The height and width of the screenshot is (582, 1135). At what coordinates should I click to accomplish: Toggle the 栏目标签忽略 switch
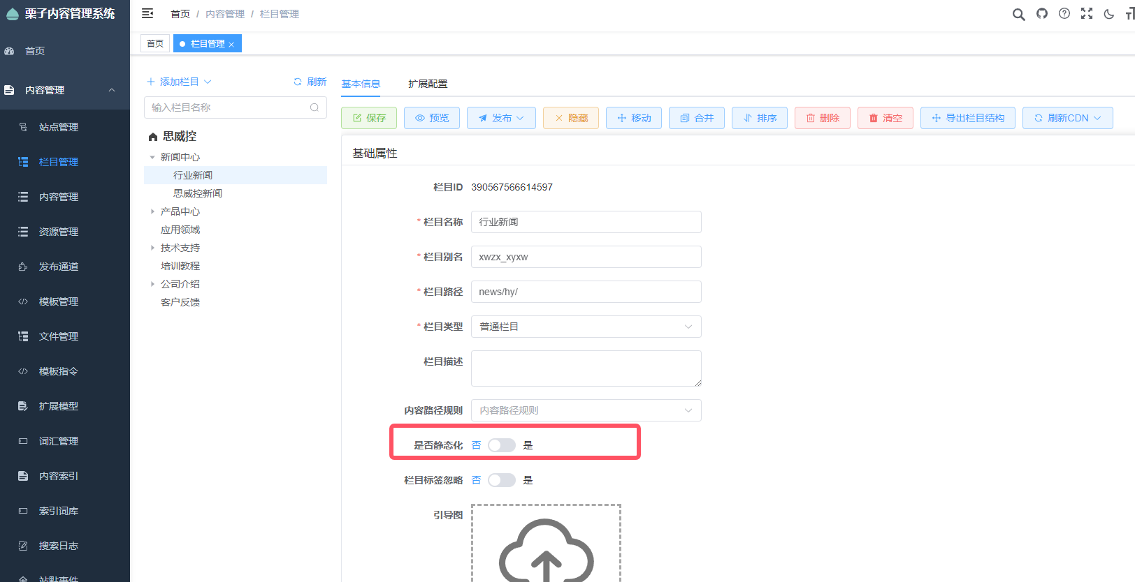[502, 480]
